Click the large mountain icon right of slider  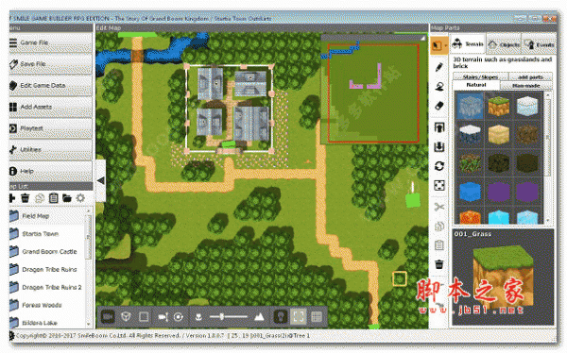point(259,317)
